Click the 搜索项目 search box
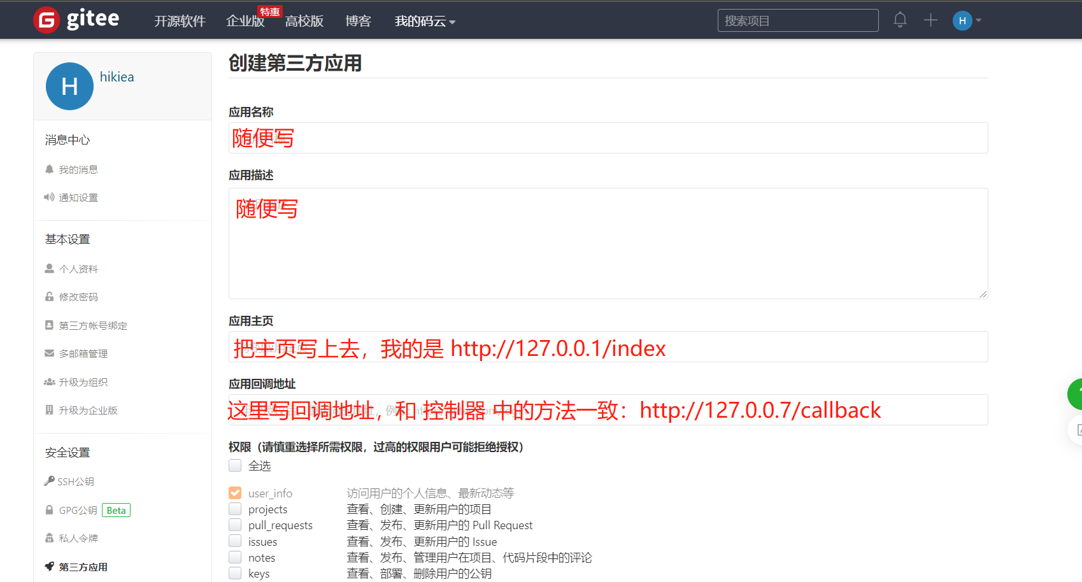Image resolution: width=1082 pixels, height=582 pixels. [x=797, y=20]
